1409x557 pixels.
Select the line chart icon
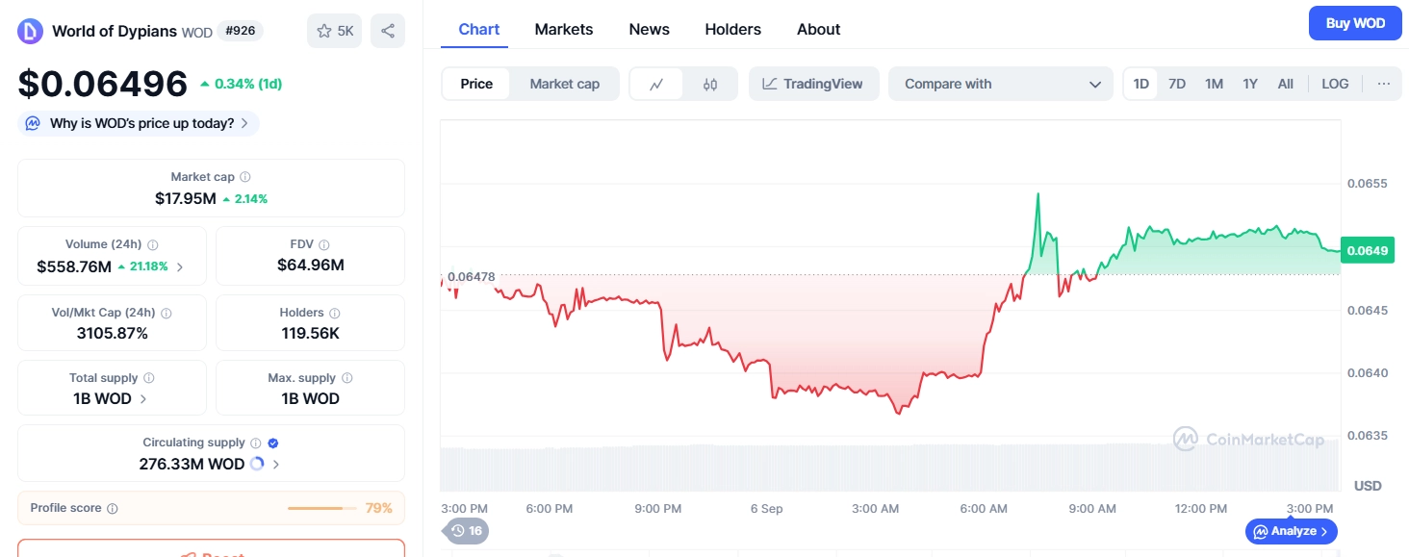(x=656, y=84)
